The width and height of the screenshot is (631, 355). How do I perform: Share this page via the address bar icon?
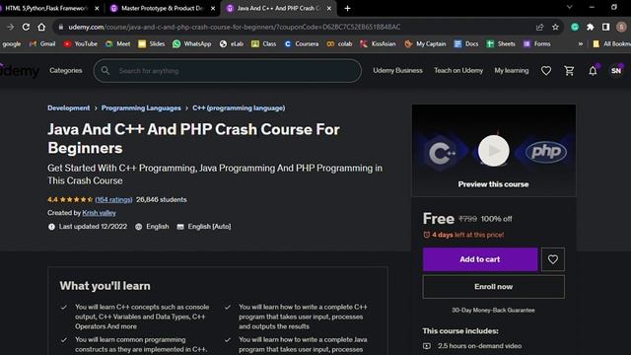539,27
